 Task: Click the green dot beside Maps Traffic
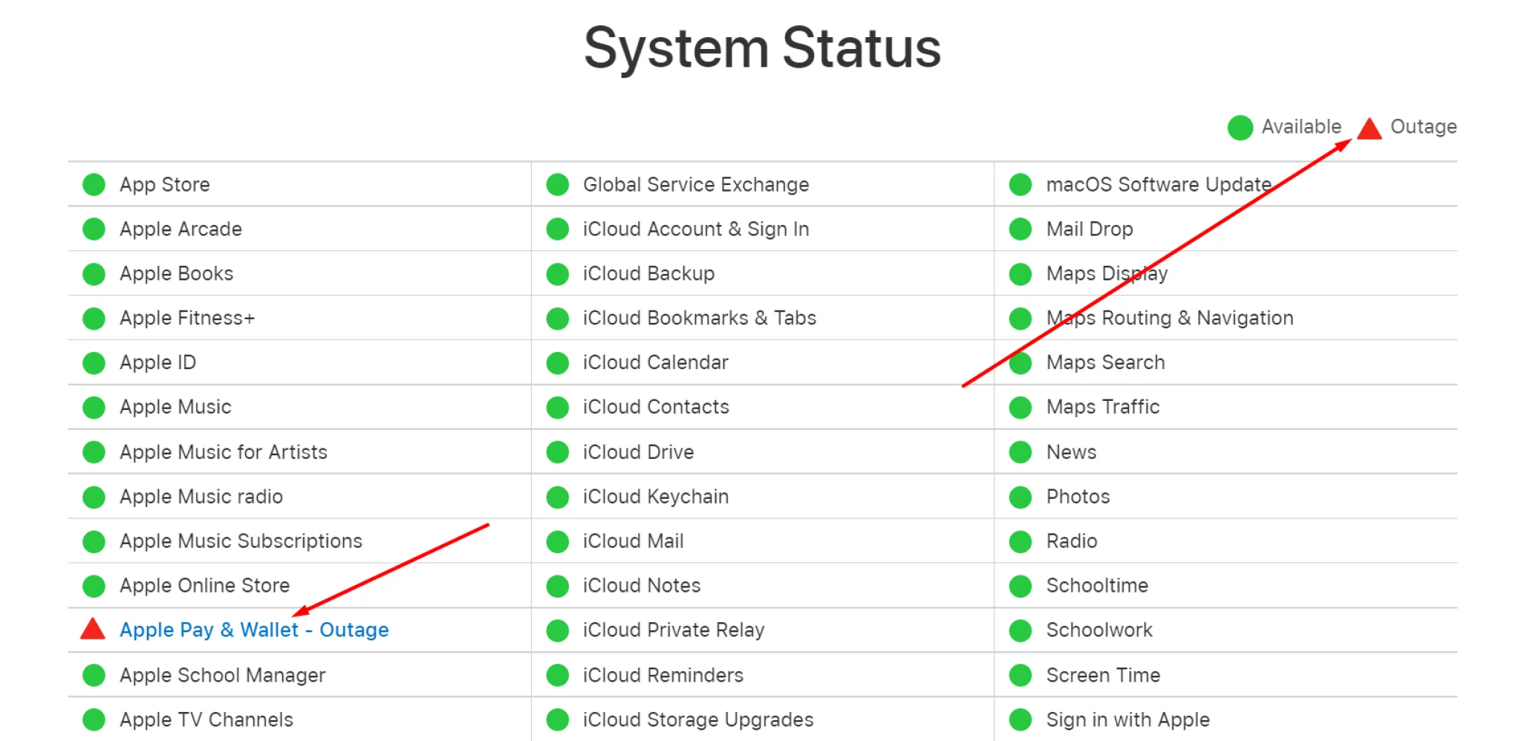[1020, 407]
